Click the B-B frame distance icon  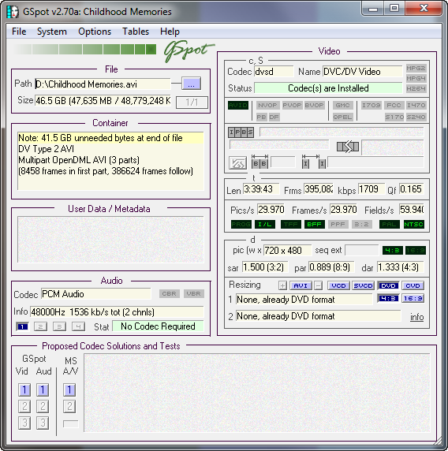[x=259, y=162]
